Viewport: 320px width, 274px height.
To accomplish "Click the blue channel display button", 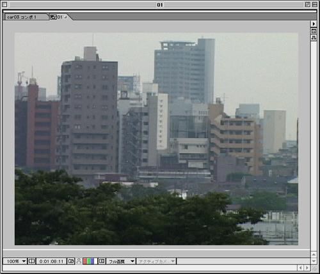I will 92,261.
